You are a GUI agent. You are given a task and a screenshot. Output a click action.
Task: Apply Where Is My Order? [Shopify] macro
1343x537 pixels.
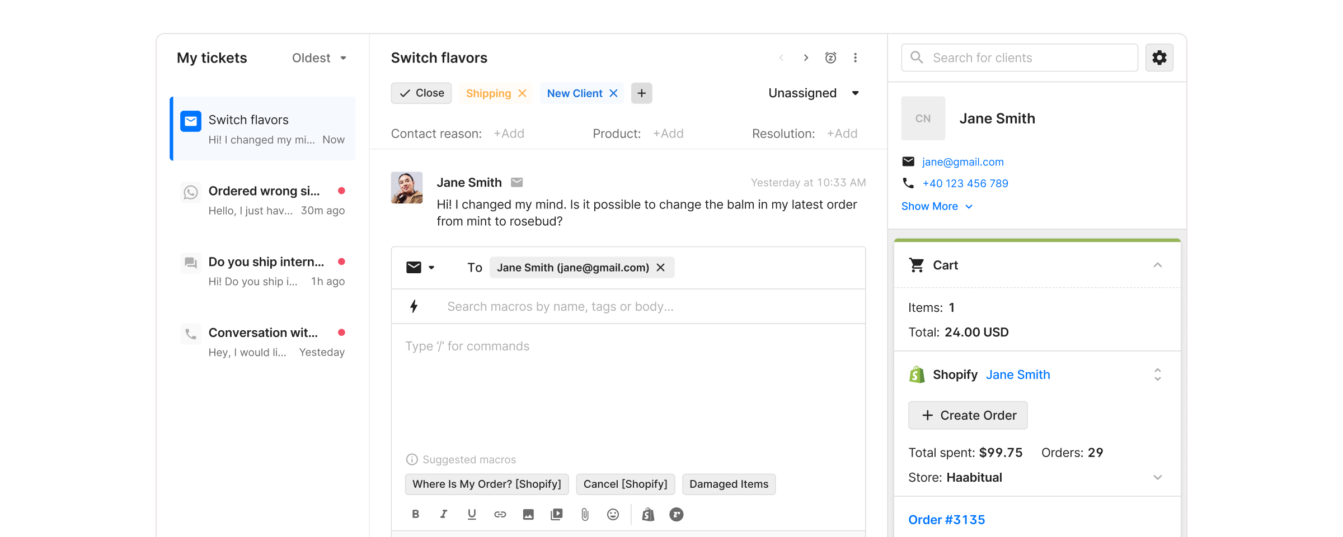point(487,484)
